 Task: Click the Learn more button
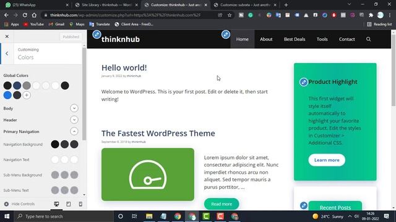(327, 160)
